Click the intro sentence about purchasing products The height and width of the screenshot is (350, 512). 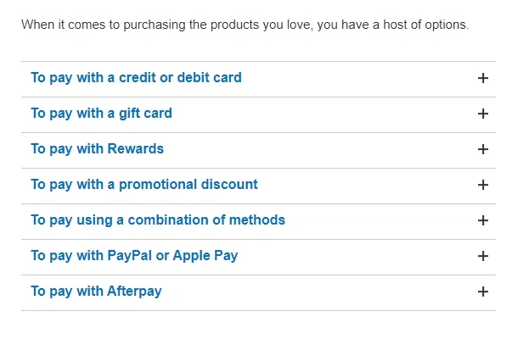245,25
